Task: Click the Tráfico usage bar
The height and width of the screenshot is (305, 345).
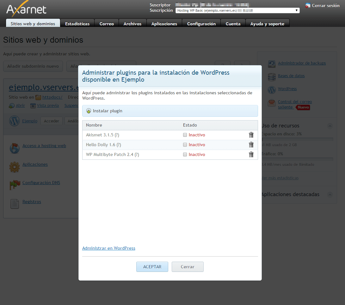Action: tap(297, 159)
